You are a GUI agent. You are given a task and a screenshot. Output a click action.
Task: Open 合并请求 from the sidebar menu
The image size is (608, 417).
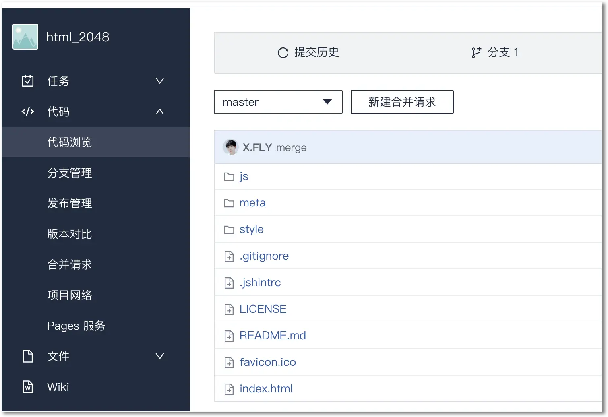click(x=69, y=264)
